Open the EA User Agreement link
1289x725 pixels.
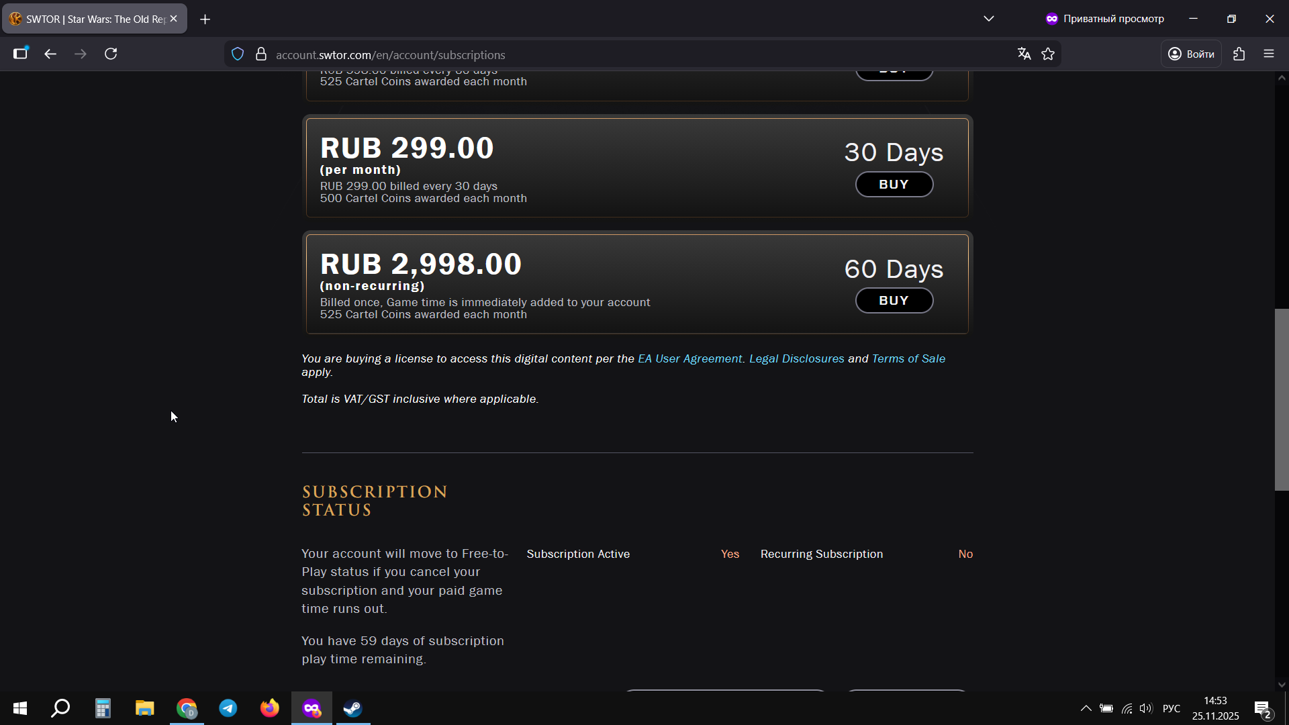pos(689,358)
